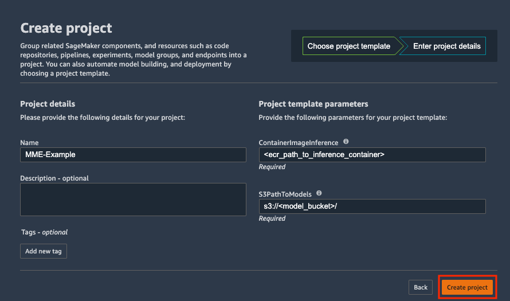Click inside the Description text area
This screenshot has height=301, width=510.
pyautogui.click(x=133, y=200)
